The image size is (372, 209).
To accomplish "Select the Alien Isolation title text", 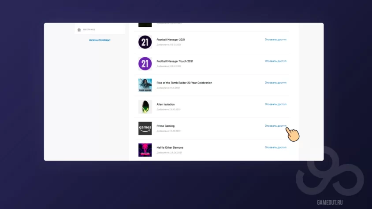I will [x=166, y=104].
